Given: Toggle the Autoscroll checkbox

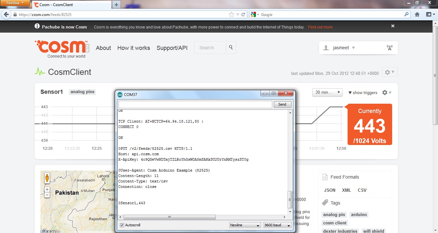Looking at the screenshot, I should [122, 225].
